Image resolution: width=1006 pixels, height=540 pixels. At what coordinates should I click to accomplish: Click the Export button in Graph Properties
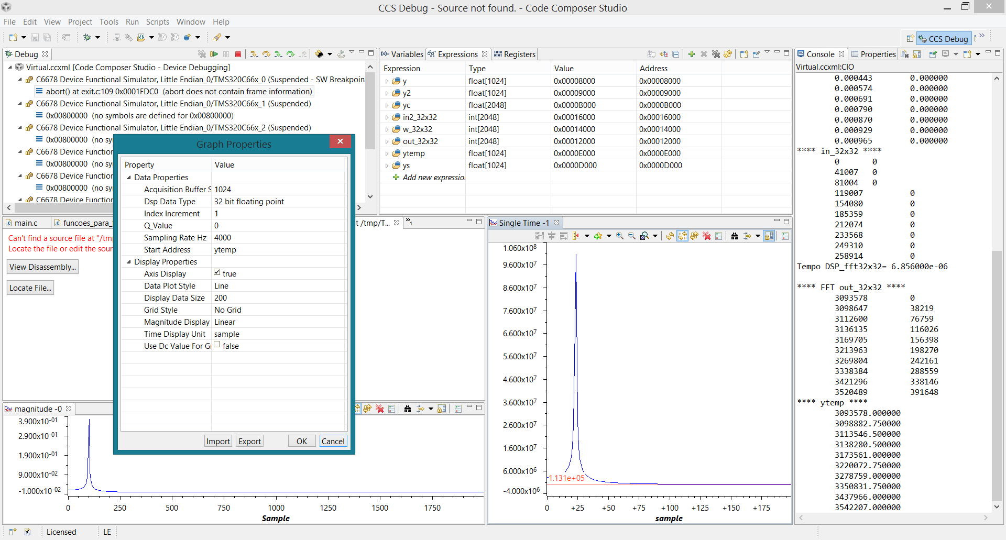pos(249,441)
